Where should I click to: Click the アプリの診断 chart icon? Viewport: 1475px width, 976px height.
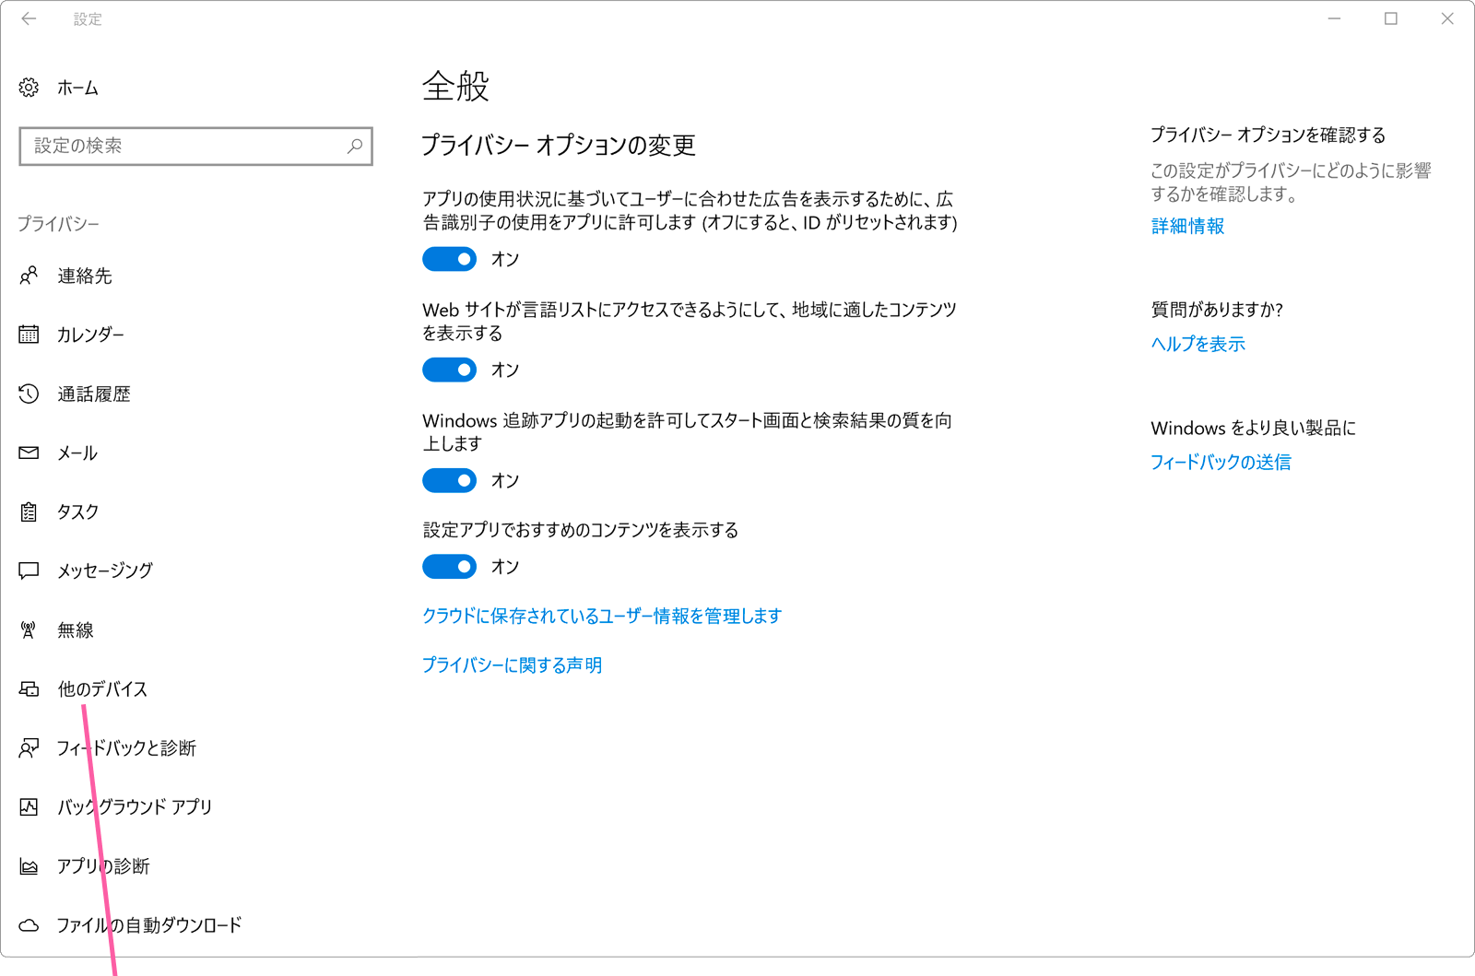point(29,866)
